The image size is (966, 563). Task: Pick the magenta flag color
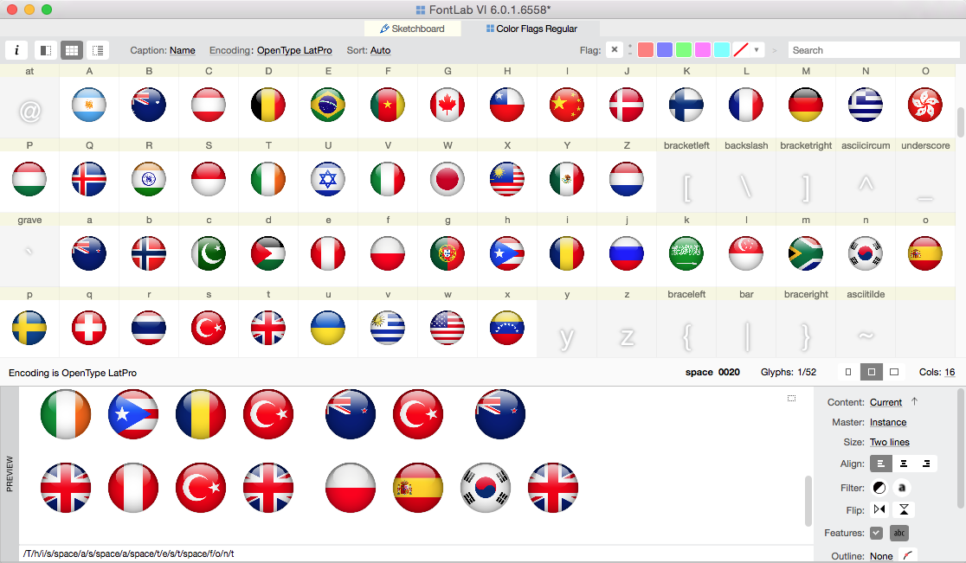click(703, 50)
